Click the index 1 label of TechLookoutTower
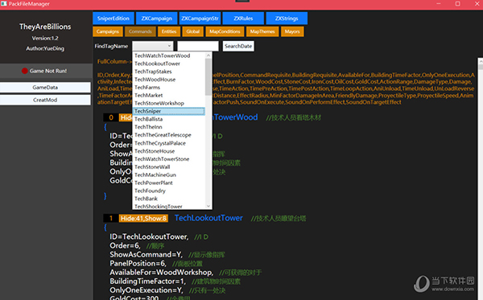The width and height of the screenshot is (483, 300). [x=111, y=219]
